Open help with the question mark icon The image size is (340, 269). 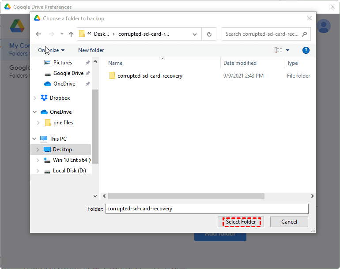306,50
